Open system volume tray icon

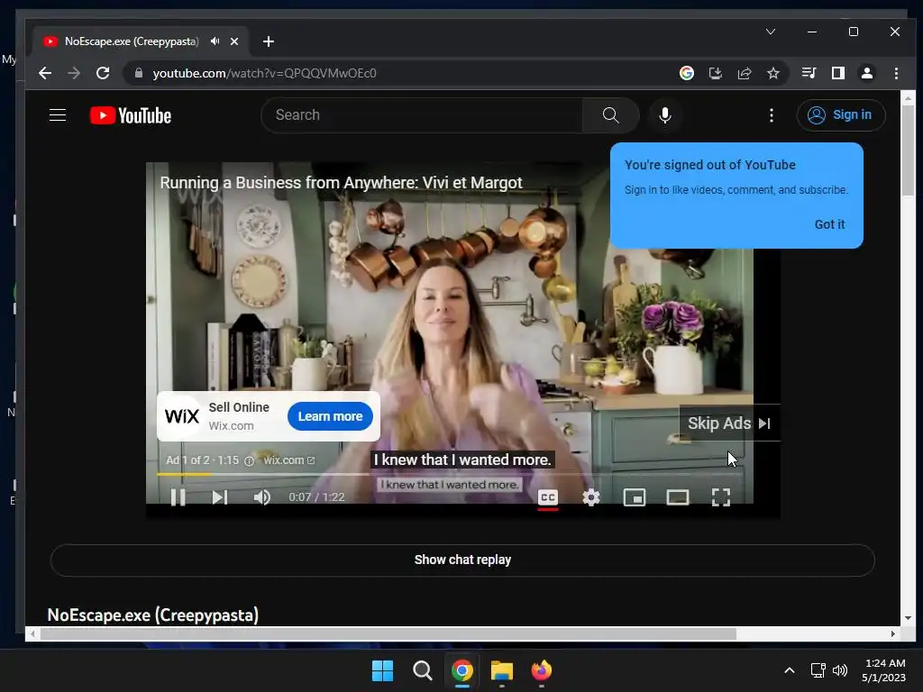pyautogui.click(x=840, y=670)
